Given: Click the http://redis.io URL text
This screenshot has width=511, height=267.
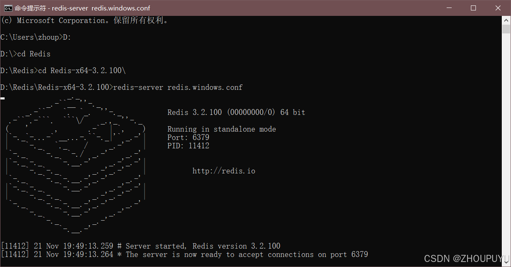Looking at the screenshot, I should click(x=224, y=171).
